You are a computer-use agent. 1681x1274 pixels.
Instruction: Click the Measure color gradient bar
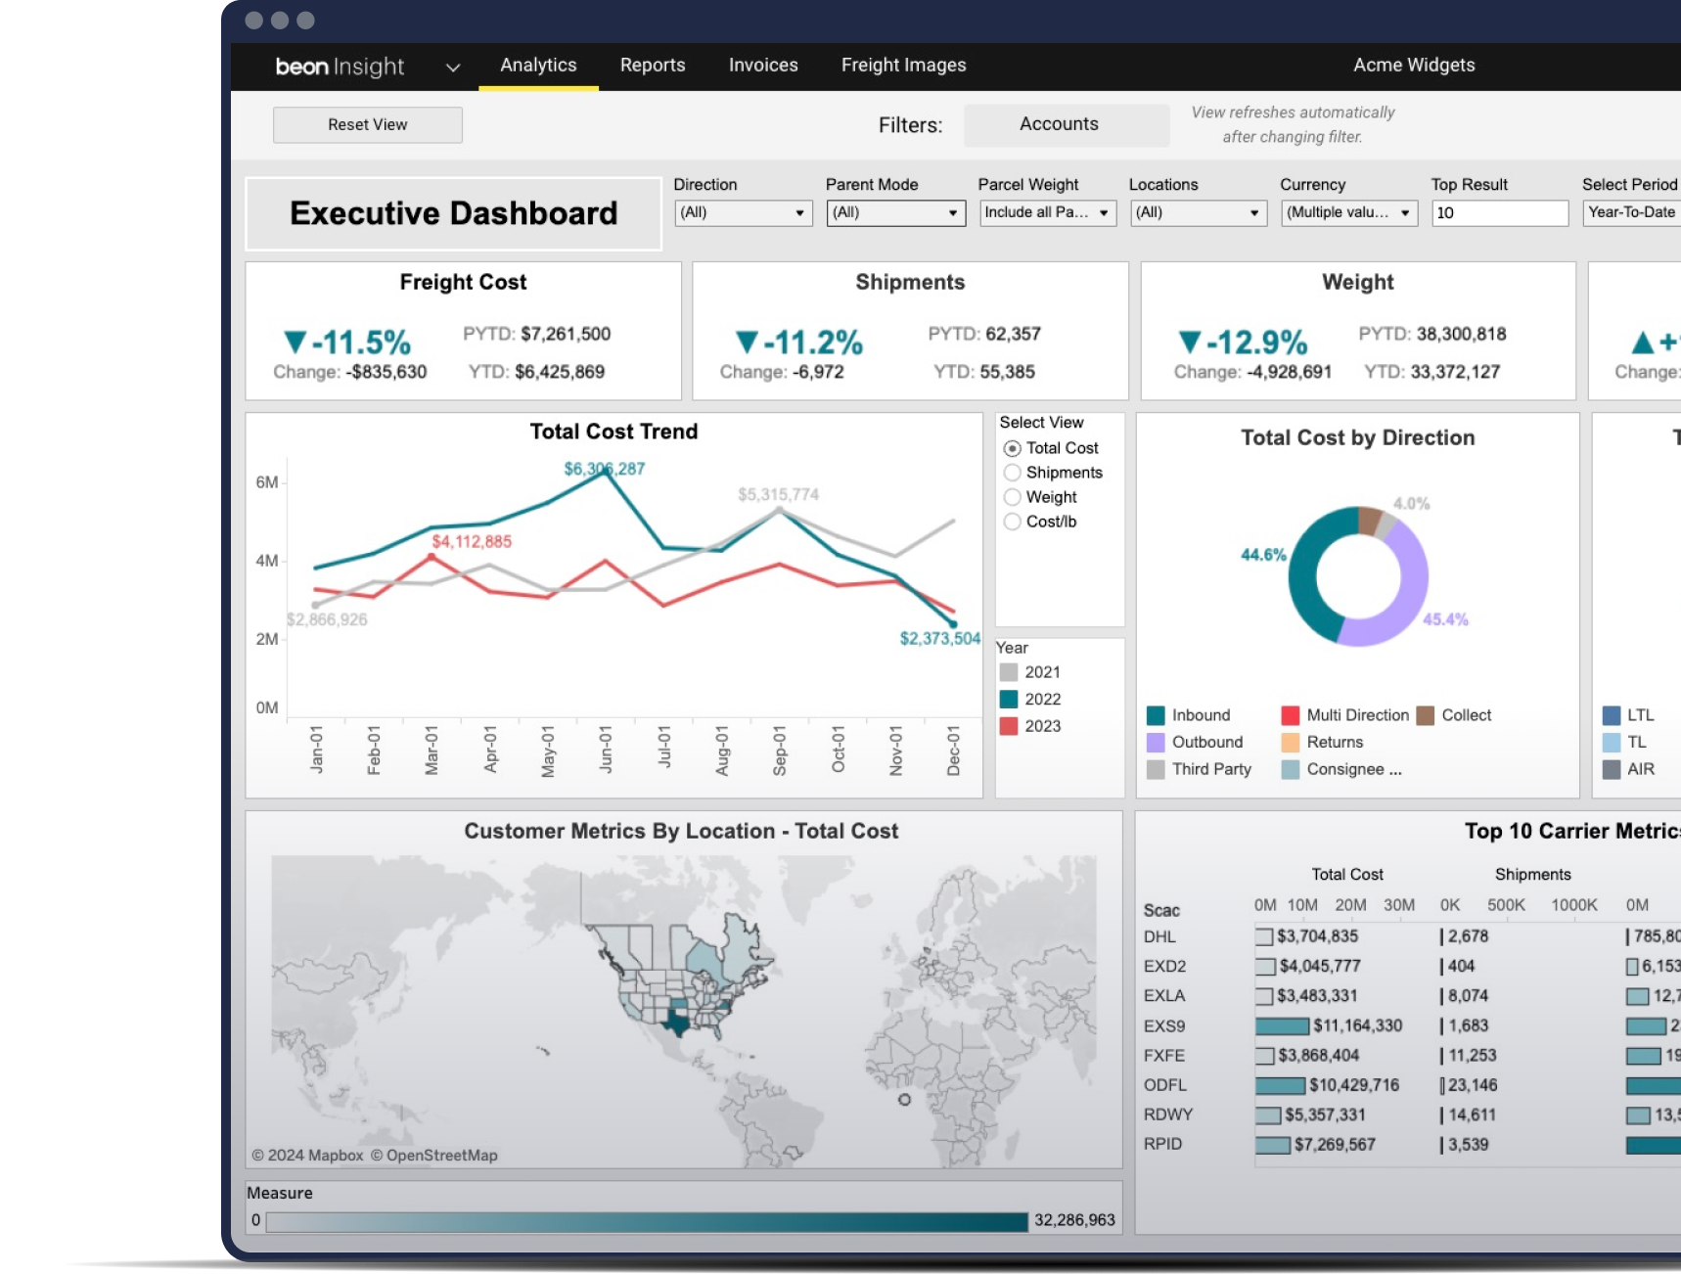[647, 1221]
